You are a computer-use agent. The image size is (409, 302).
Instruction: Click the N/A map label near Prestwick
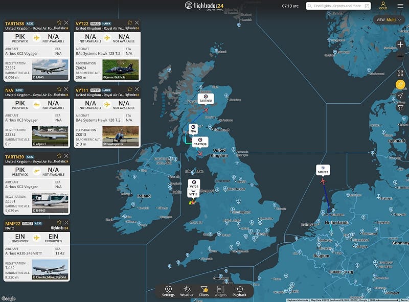point(193,129)
